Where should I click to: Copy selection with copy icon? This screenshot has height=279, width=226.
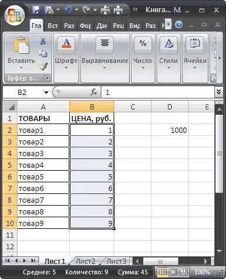click(43, 54)
